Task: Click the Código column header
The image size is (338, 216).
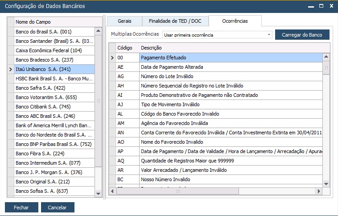Action: tap(128, 48)
